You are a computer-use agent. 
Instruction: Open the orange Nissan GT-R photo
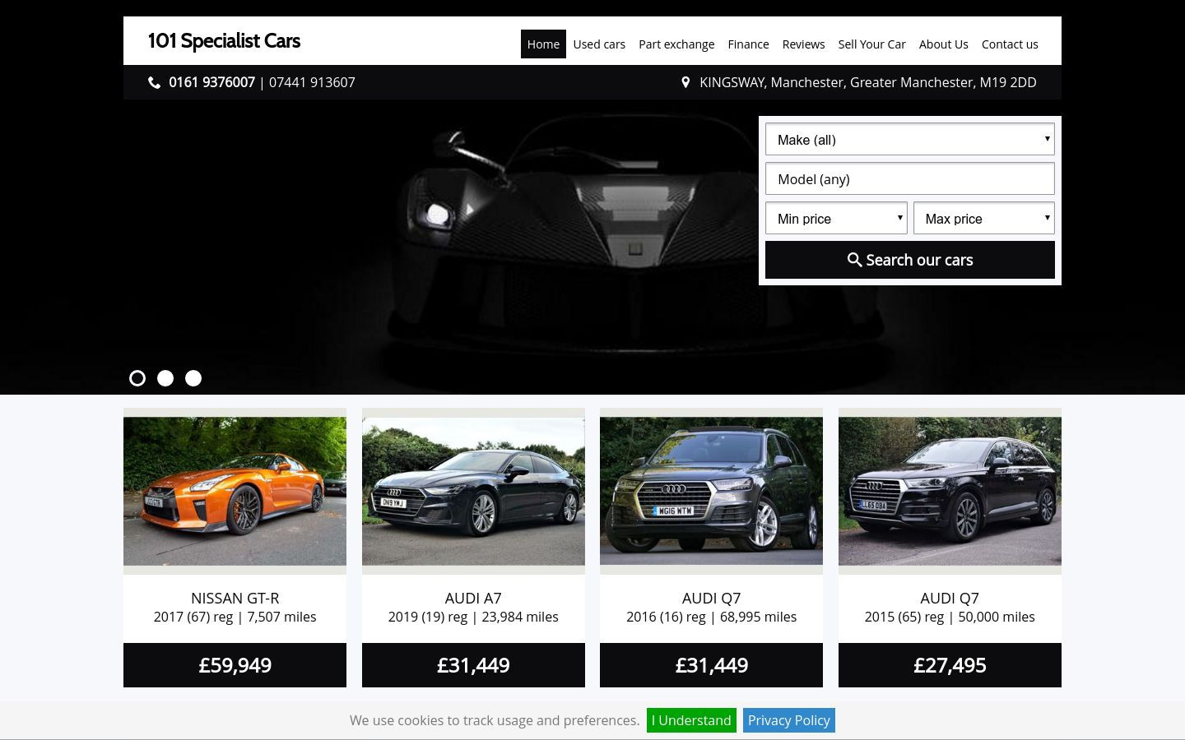(x=235, y=491)
